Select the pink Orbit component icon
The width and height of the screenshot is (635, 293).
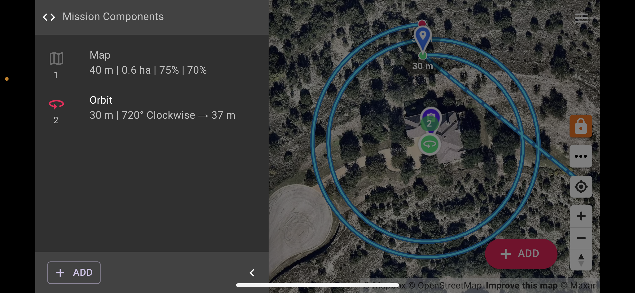(56, 104)
